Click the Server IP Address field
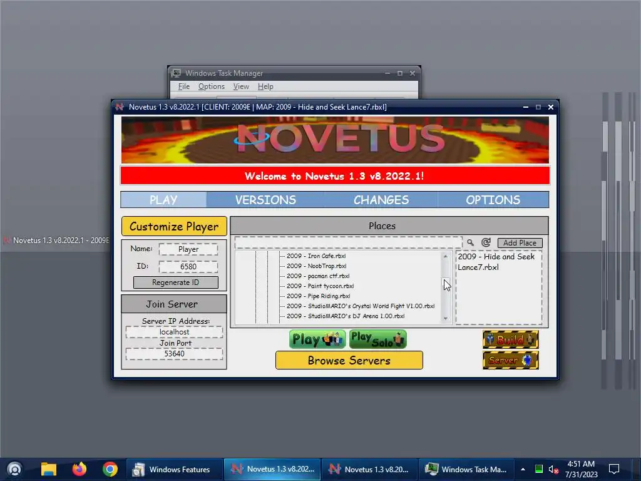Screen dimensions: 641x481 click(175, 332)
